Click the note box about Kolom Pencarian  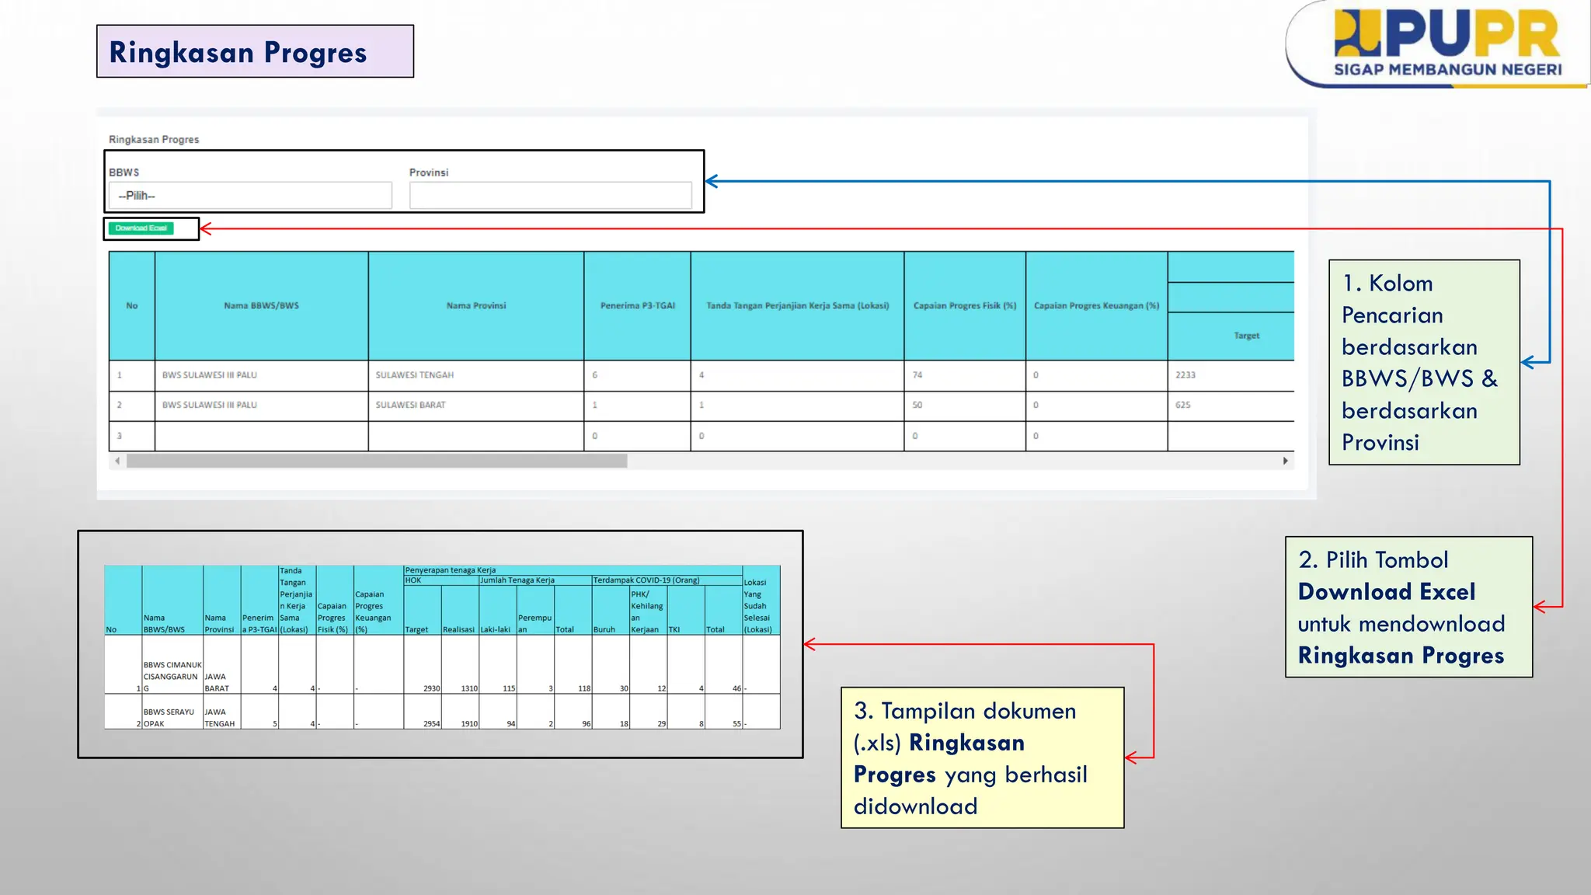pos(1423,362)
